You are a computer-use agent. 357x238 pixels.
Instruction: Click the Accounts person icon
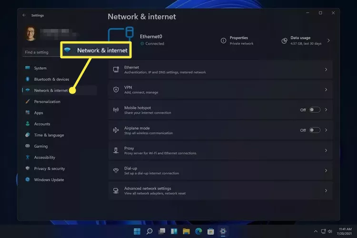(28, 124)
